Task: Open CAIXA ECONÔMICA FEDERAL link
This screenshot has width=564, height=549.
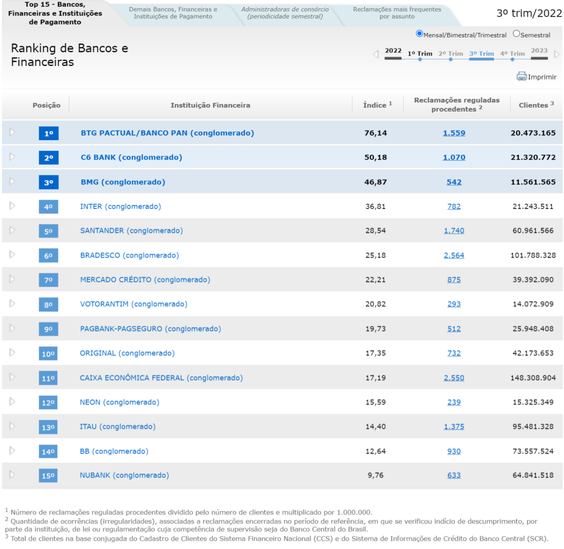Action: 161,378
